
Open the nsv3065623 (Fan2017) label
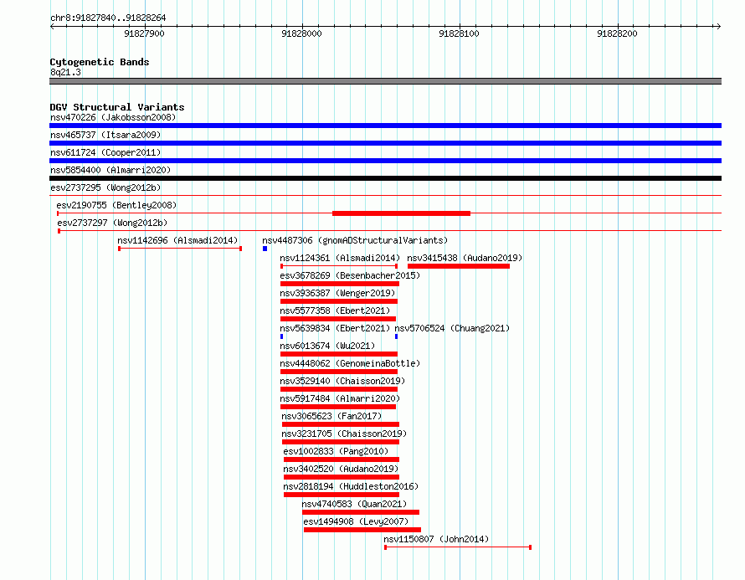tap(331, 416)
